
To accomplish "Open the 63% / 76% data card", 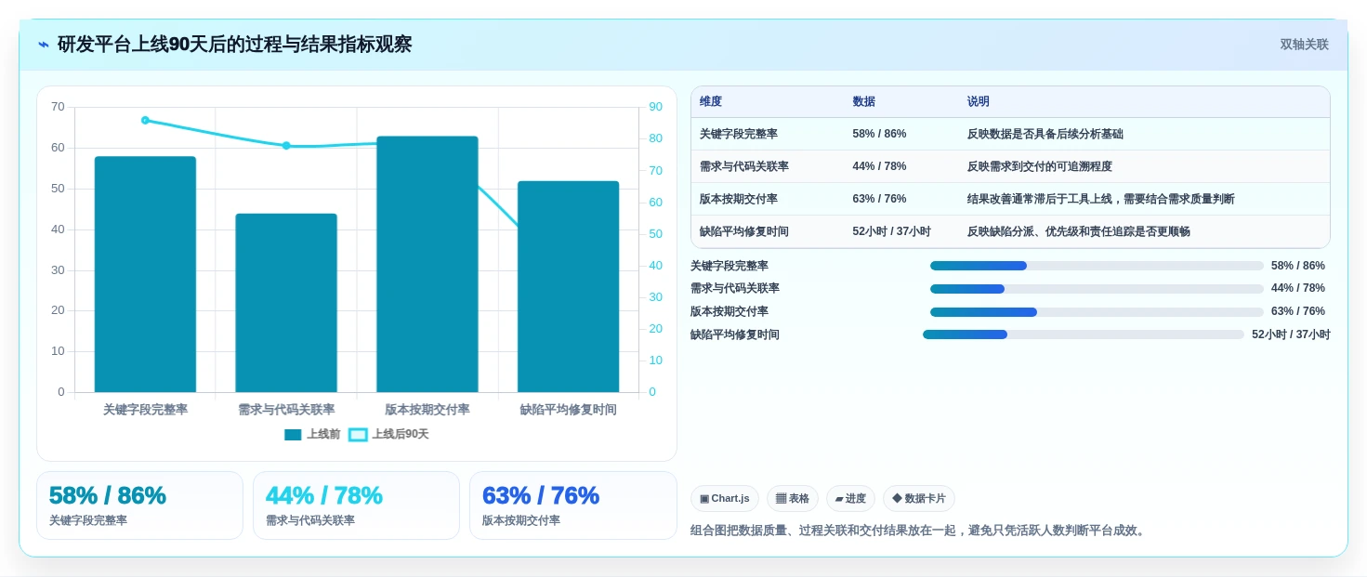I will (573, 505).
